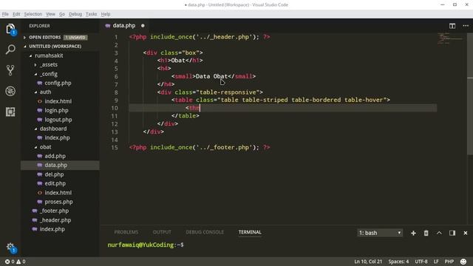Screen dimensions: 473x266
Task: Click into the bash terminal prompt
Action: coord(146,245)
